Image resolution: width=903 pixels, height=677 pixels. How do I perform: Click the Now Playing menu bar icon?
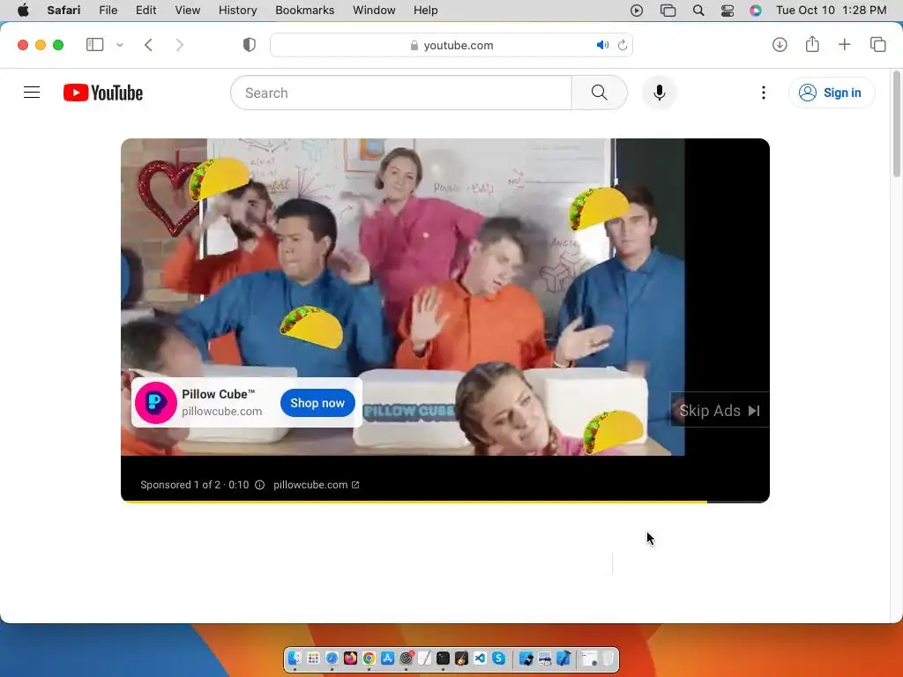tap(637, 11)
